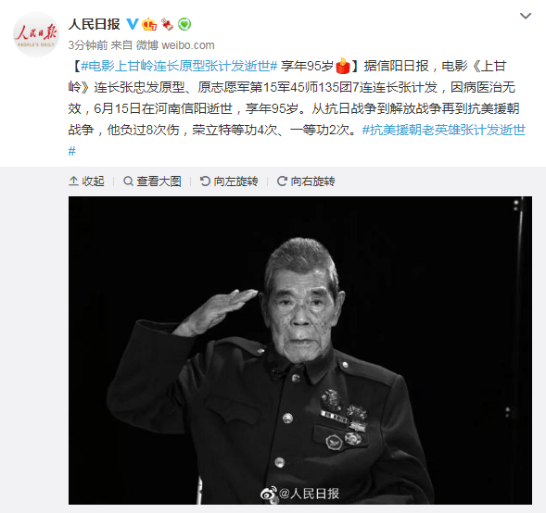
Task: Click the collapse up-arrow icon beside 收起
Action: coord(73,181)
